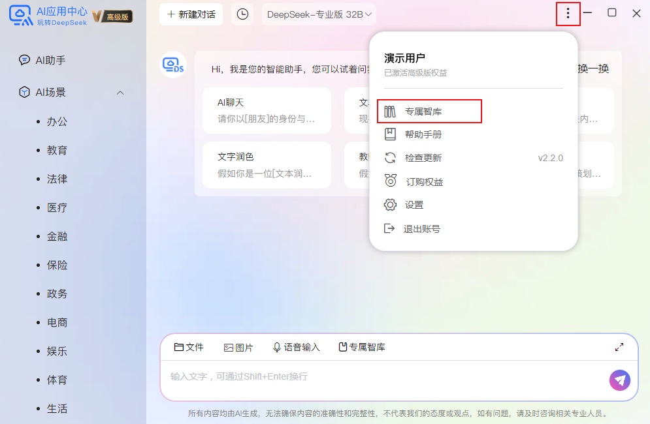Open the 电商 scene
Image resolution: width=650 pixels, height=424 pixels.
click(x=57, y=322)
